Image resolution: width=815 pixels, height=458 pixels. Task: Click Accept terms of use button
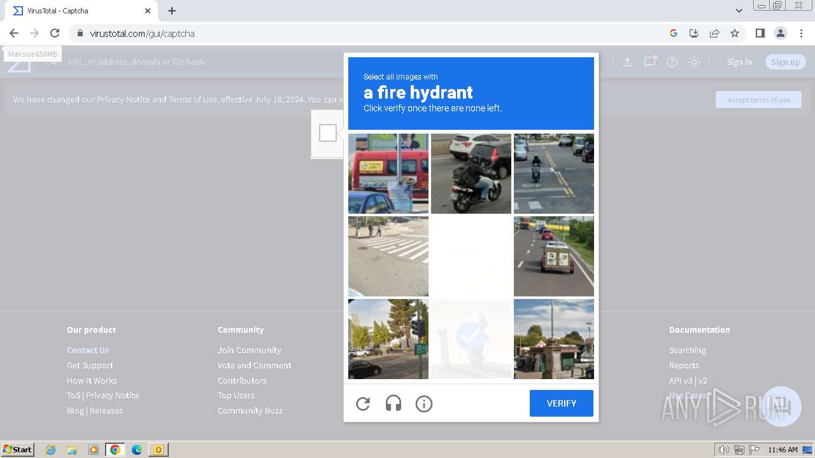pos(758,99)
